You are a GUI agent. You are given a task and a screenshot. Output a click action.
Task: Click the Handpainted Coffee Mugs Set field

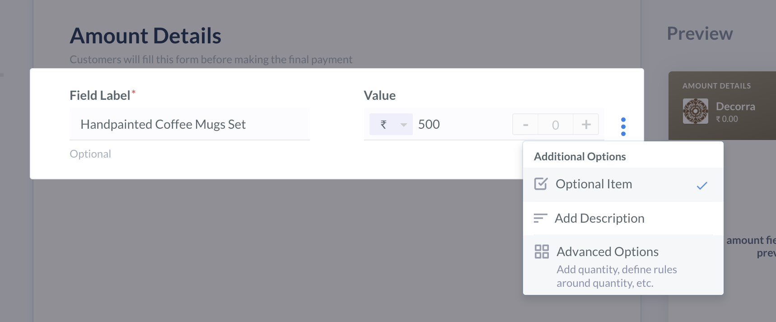[189, 124]
